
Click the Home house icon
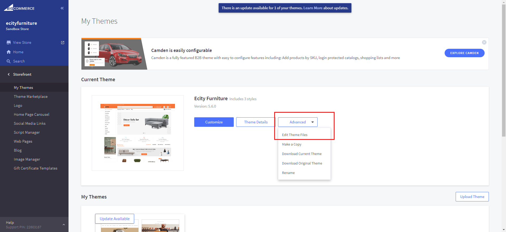pyautogui.click(x=9, y=52)
